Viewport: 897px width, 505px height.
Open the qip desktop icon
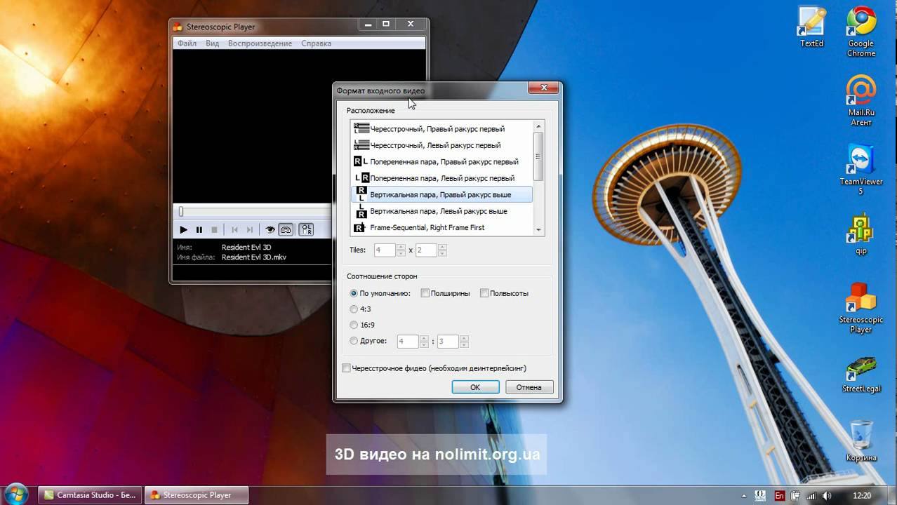[861, 235]
